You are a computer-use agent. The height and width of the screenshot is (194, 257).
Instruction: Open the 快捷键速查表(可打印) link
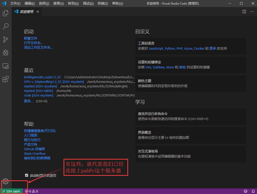[x=40, y=131]
